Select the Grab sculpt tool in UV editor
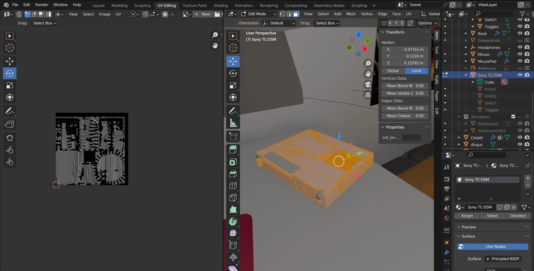The height and width of the screenshot is (271, 534). [x=10, y=138]
